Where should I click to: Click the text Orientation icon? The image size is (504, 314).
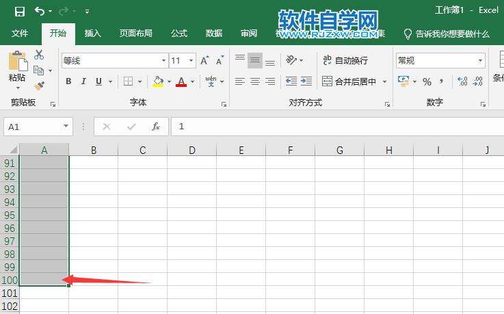pyautogui.click(x=291, y=60)
